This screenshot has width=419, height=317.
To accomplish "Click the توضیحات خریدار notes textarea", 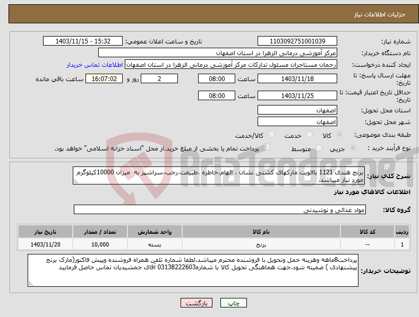I will [193, 270].
